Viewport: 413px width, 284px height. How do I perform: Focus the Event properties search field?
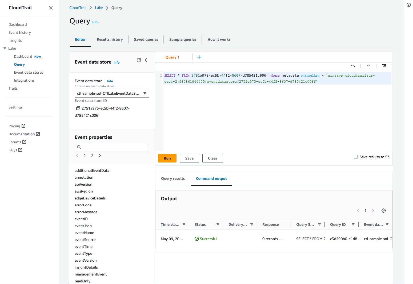pos(112,147)
